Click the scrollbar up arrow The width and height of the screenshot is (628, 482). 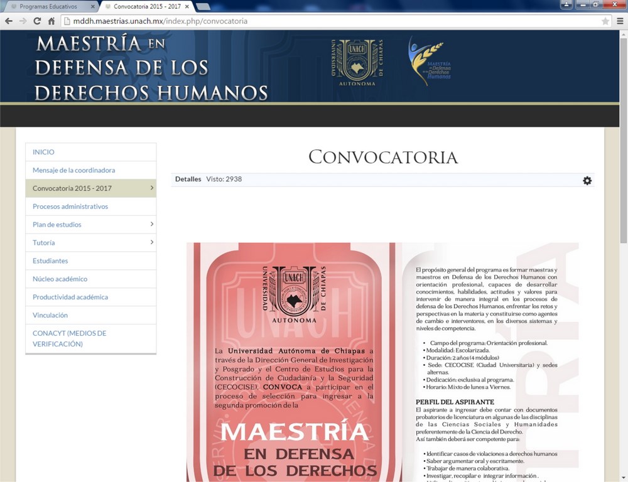pos(624,35)
